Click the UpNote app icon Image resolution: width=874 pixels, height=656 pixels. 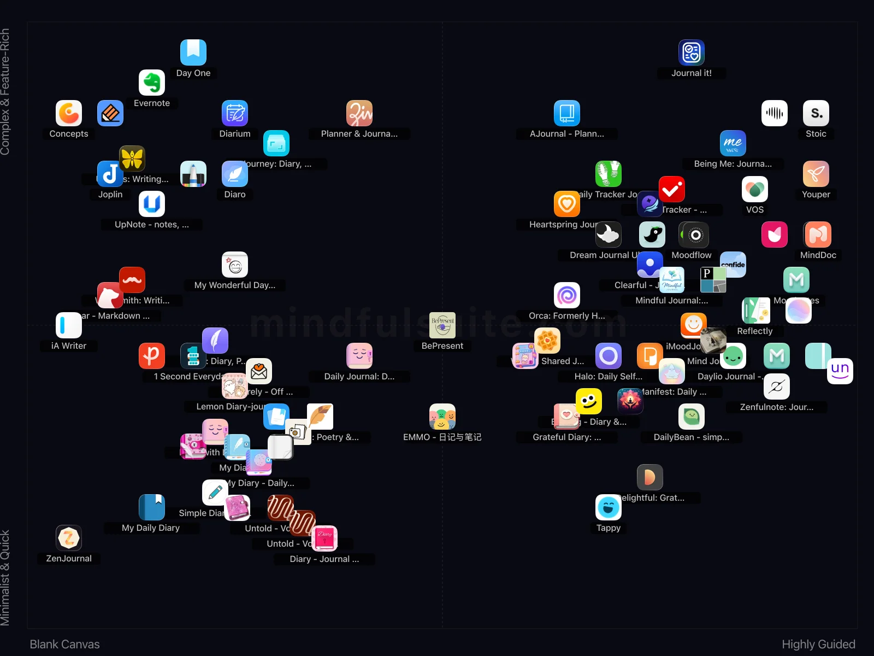coord(152,203)
